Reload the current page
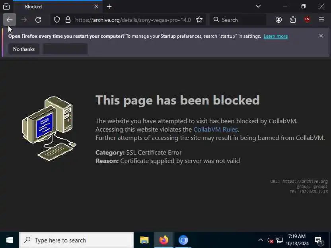Screen dimensions: 331x248 coord(38,20)
